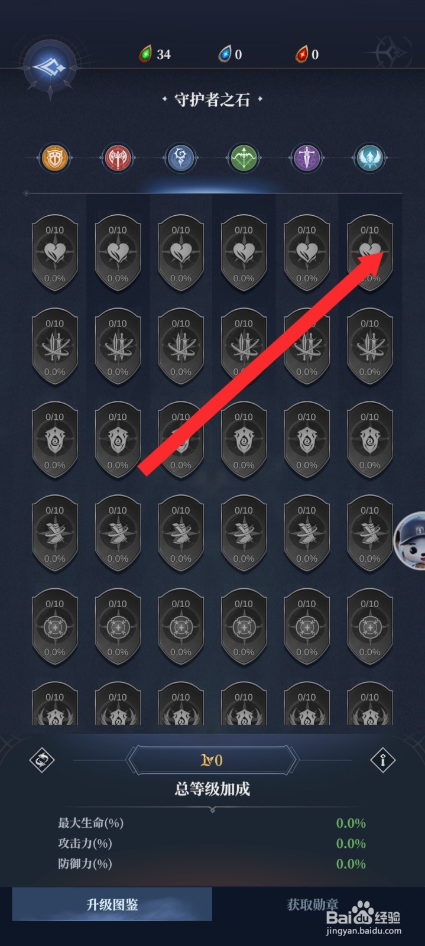
Task: Select the orange shield class icon
Action: [x=55, y=158]
